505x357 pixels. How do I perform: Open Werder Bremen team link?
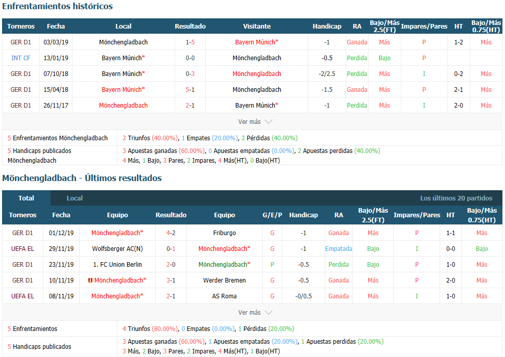point(225,280)
